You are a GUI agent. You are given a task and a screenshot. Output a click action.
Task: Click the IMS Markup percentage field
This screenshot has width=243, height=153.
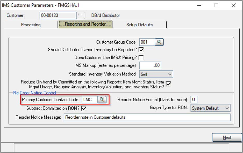[x=150, y=65]
